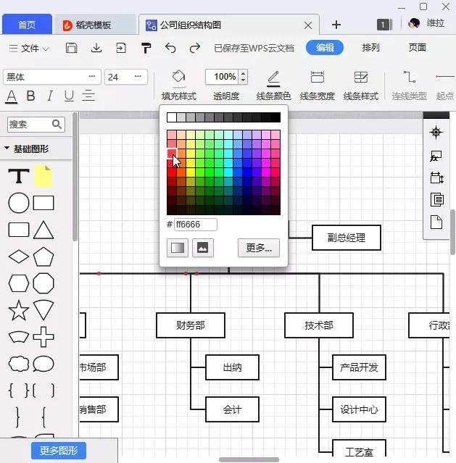Select the 副总经理 box on canvas
The image size is (456, 463).
(347, 238)
